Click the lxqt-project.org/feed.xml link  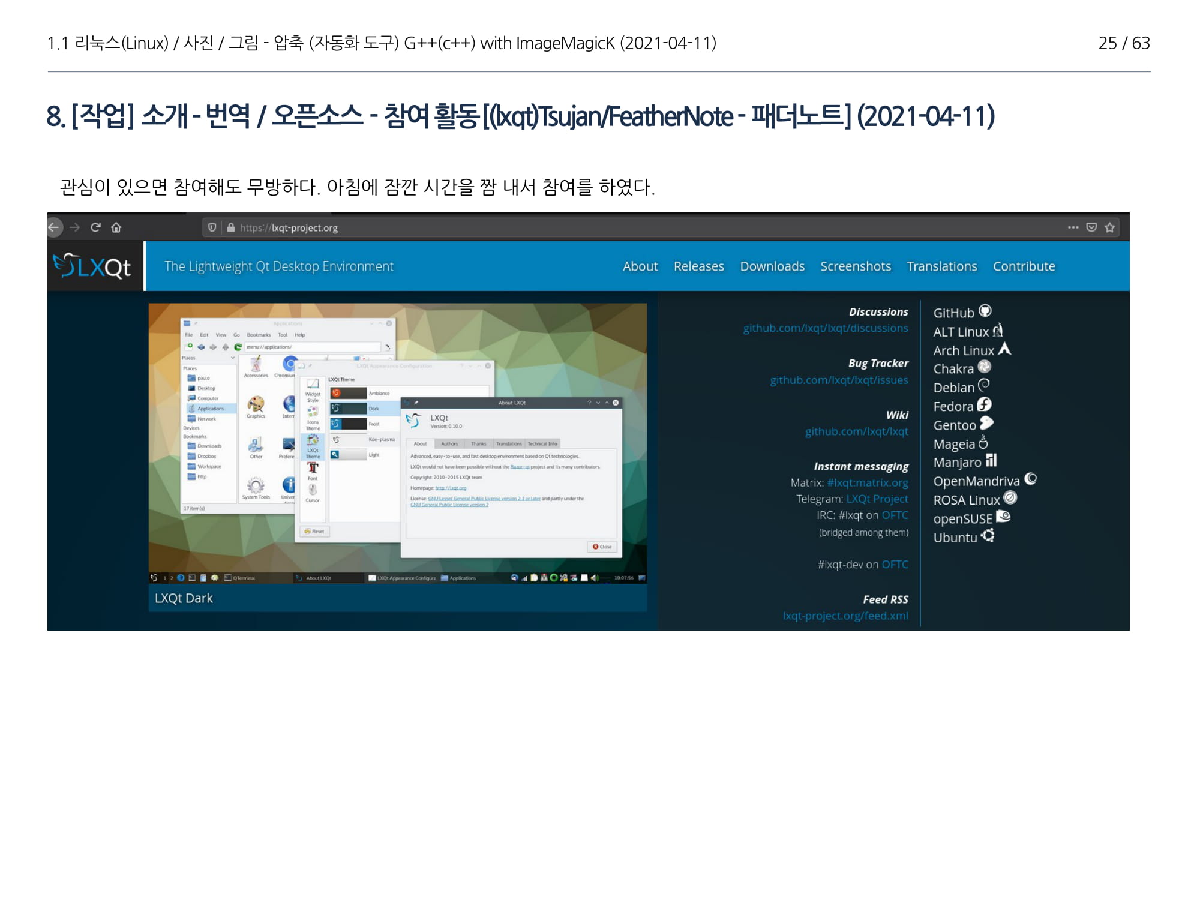point(845,616)
